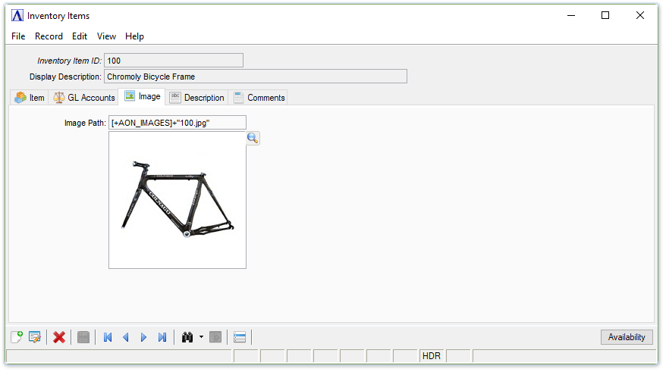This screenshot has height=372, width=666.
Task: Go to the next record
Action: click(x=143, y=337)
